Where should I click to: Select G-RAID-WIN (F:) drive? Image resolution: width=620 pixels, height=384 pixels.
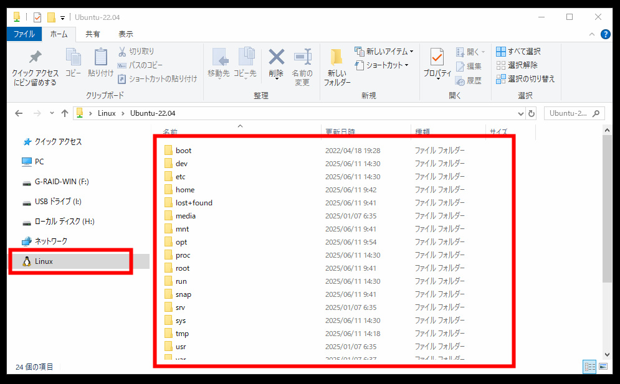(56, 182)
